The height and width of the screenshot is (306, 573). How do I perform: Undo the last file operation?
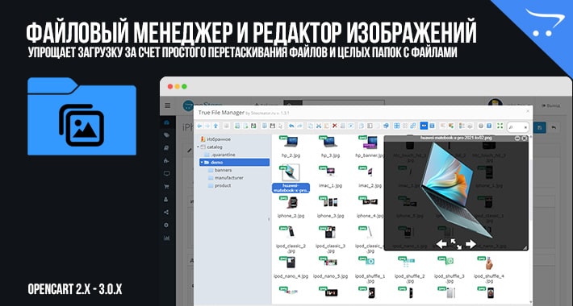(x=291, y=126)
